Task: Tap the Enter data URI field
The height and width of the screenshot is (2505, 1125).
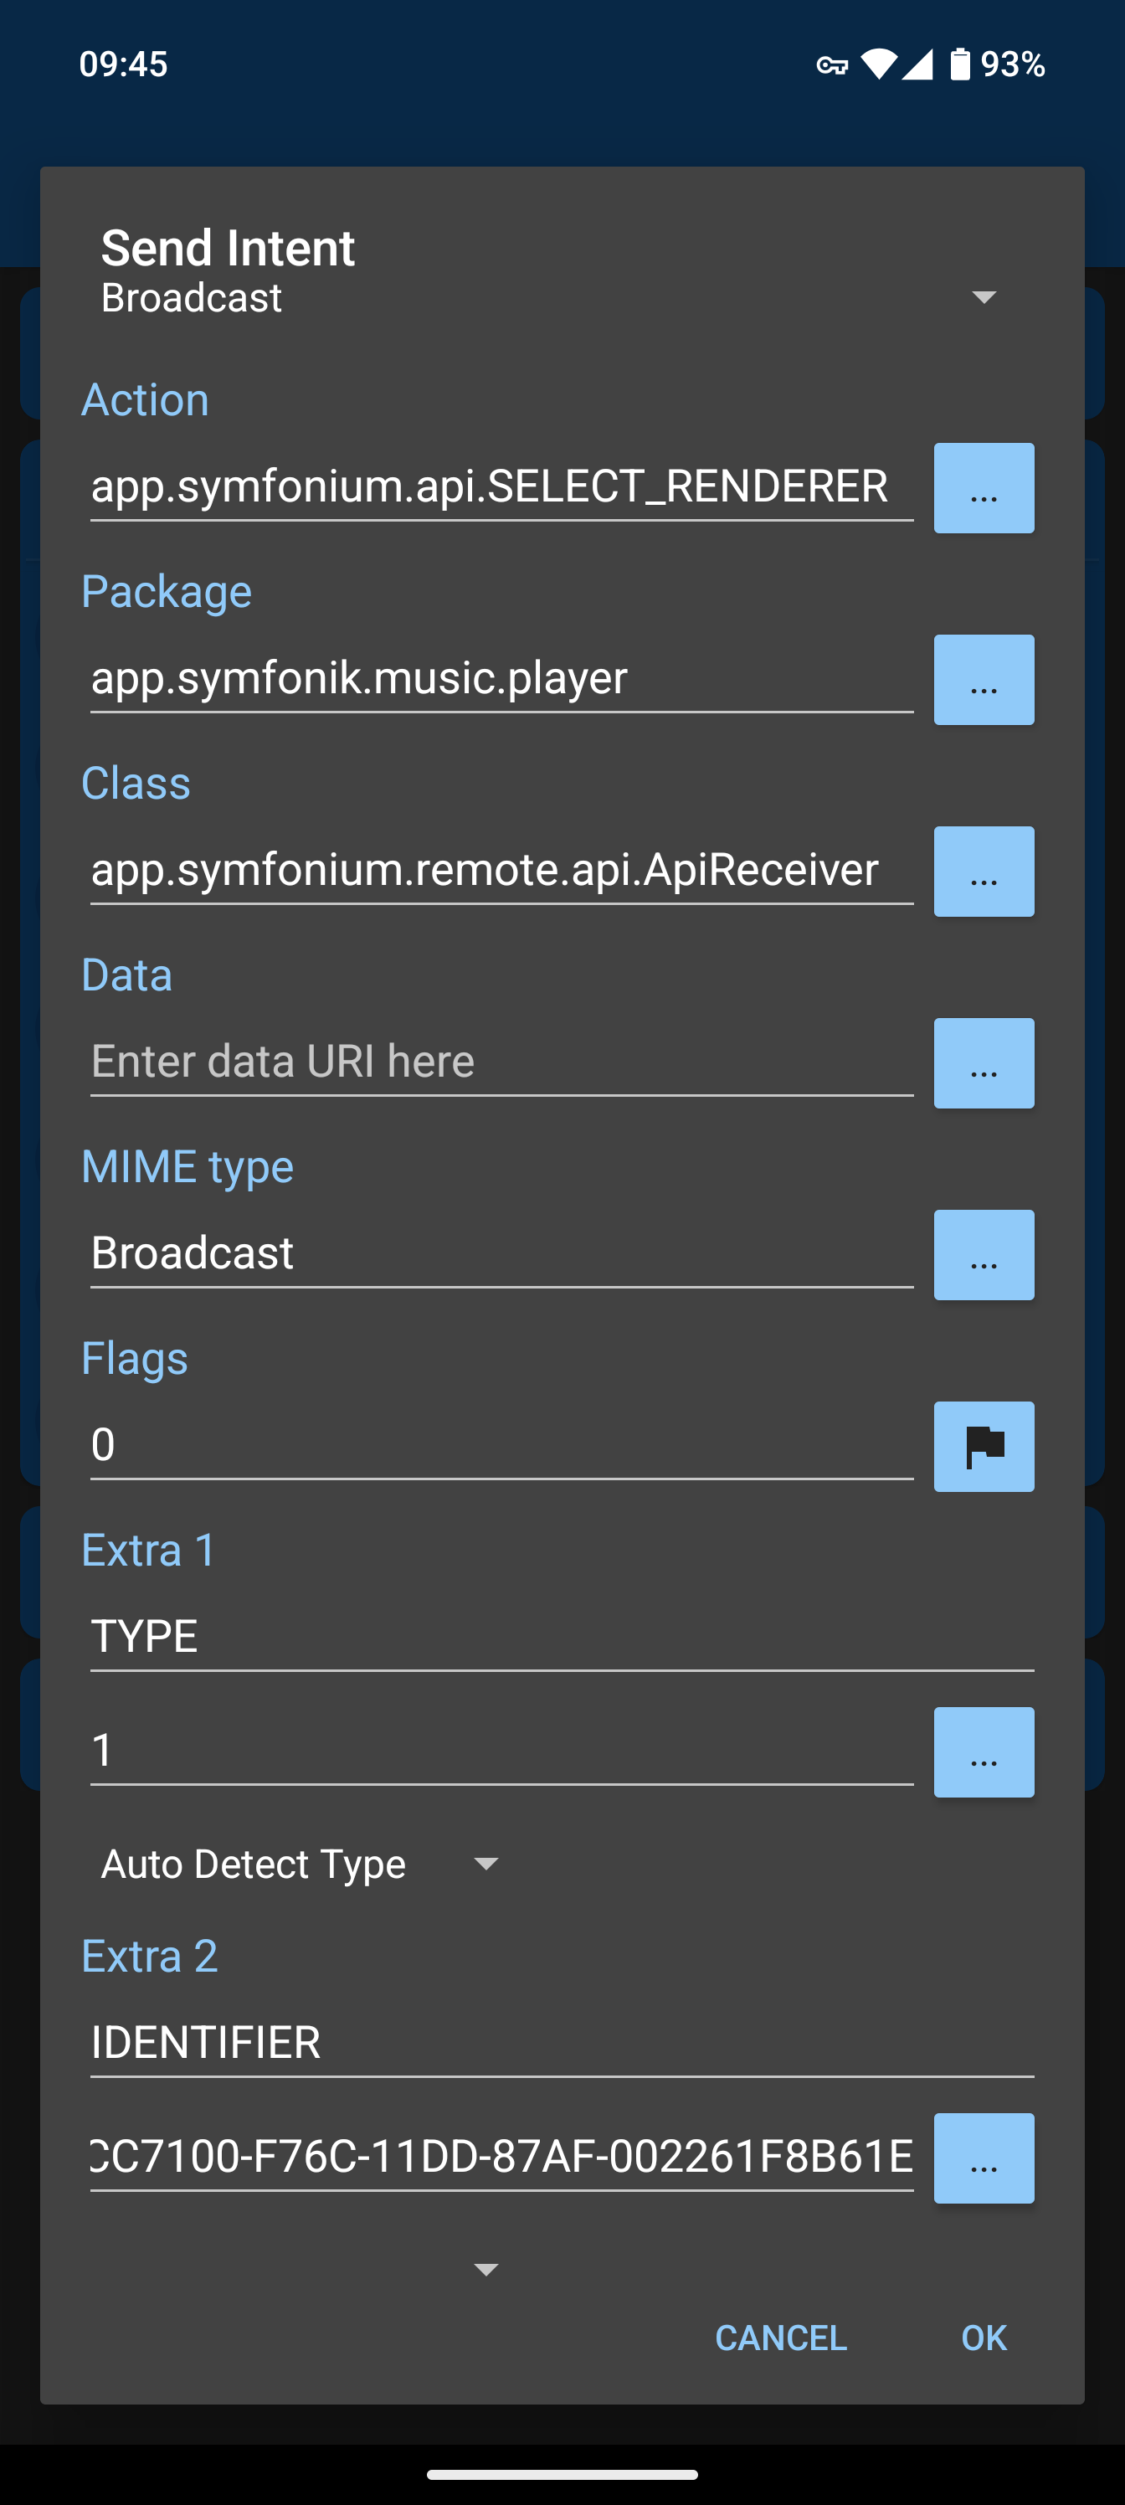Action: click(x=501, y=1062)
